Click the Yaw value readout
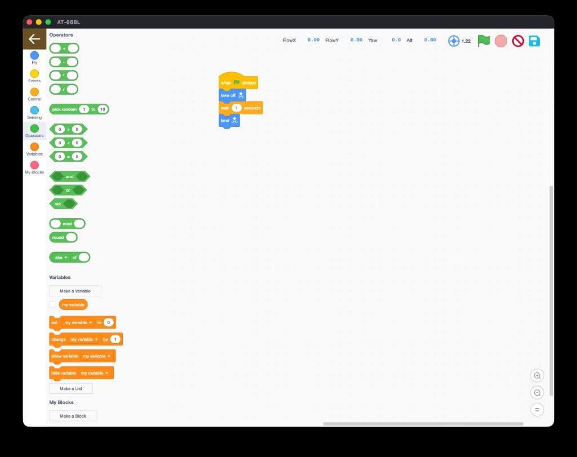The width and height of the screenshot is (577, 457). click(x=396, y=40)
